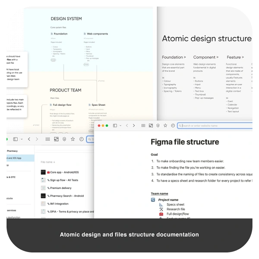
Task: Click the 'Full design/flow' list entry
Action: (178, 214)
